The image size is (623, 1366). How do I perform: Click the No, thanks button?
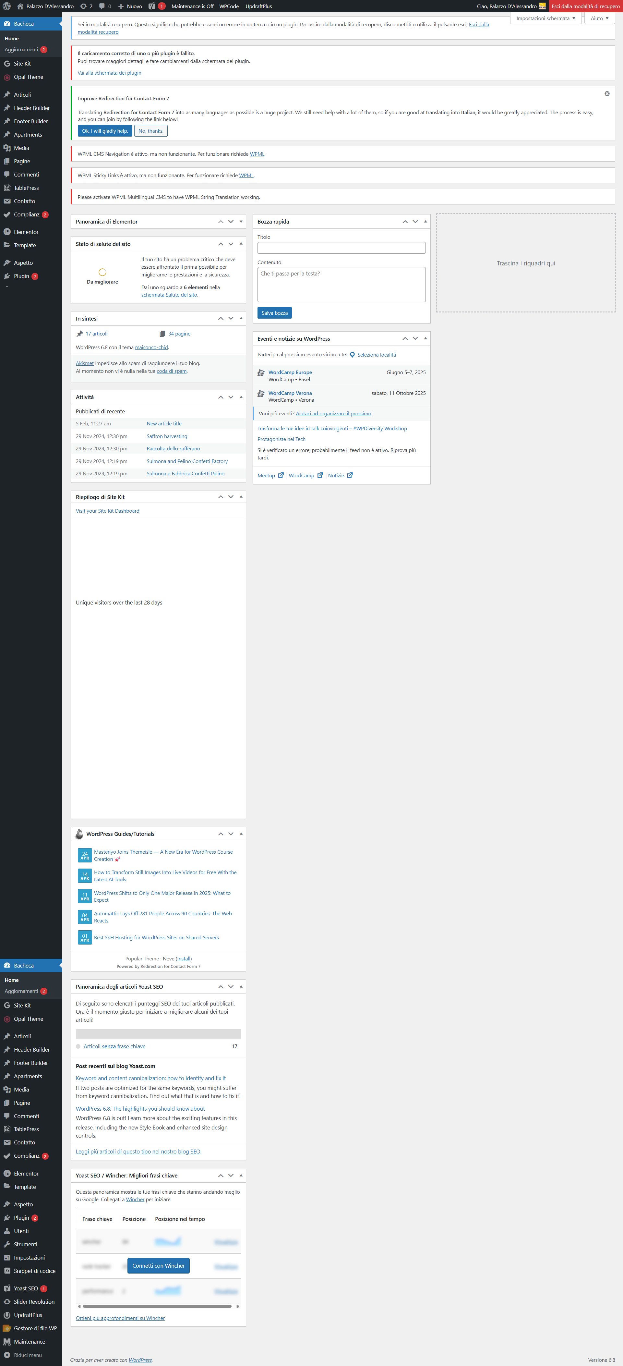151,131
